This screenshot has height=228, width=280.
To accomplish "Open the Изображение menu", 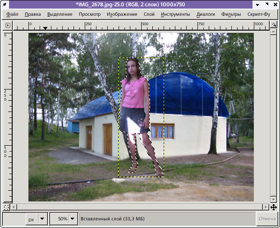I will [x=122, y=14].
